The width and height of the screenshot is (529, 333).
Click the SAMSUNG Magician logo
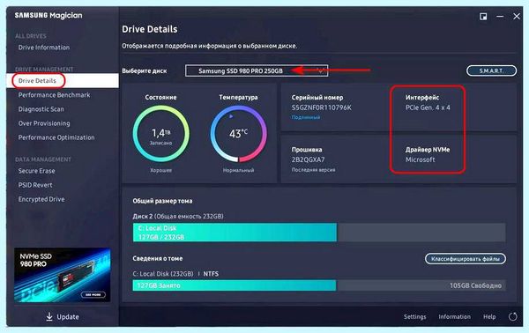point(48,16)
